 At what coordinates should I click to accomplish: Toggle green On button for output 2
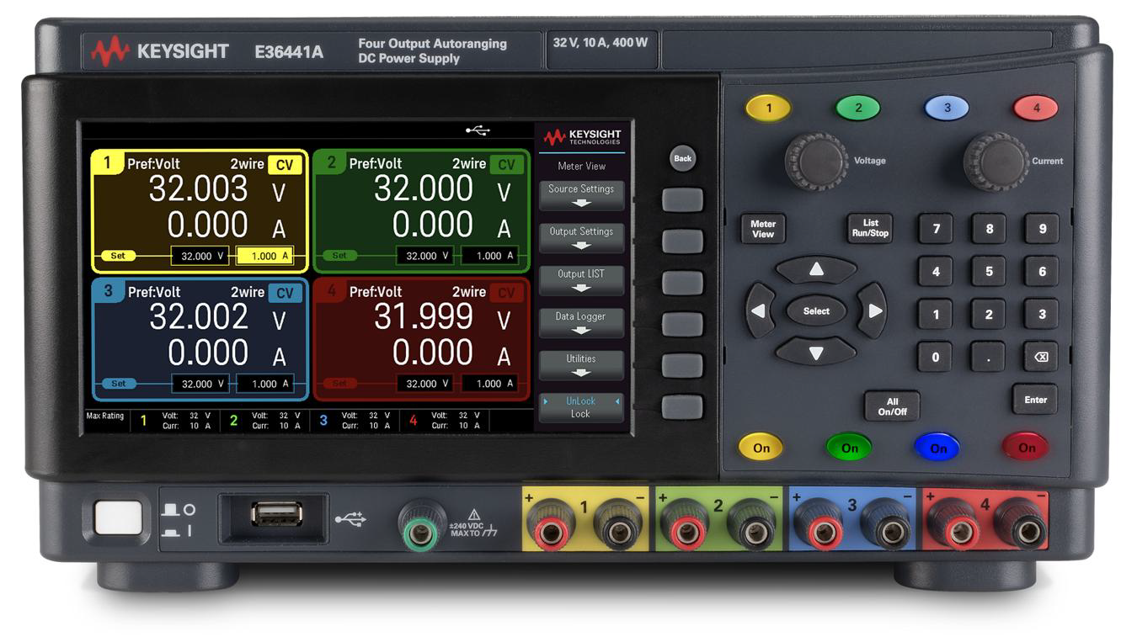[849, 448]
